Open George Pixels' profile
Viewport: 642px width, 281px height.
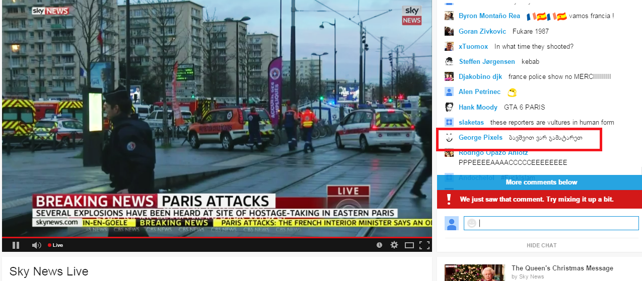[480, 138]
